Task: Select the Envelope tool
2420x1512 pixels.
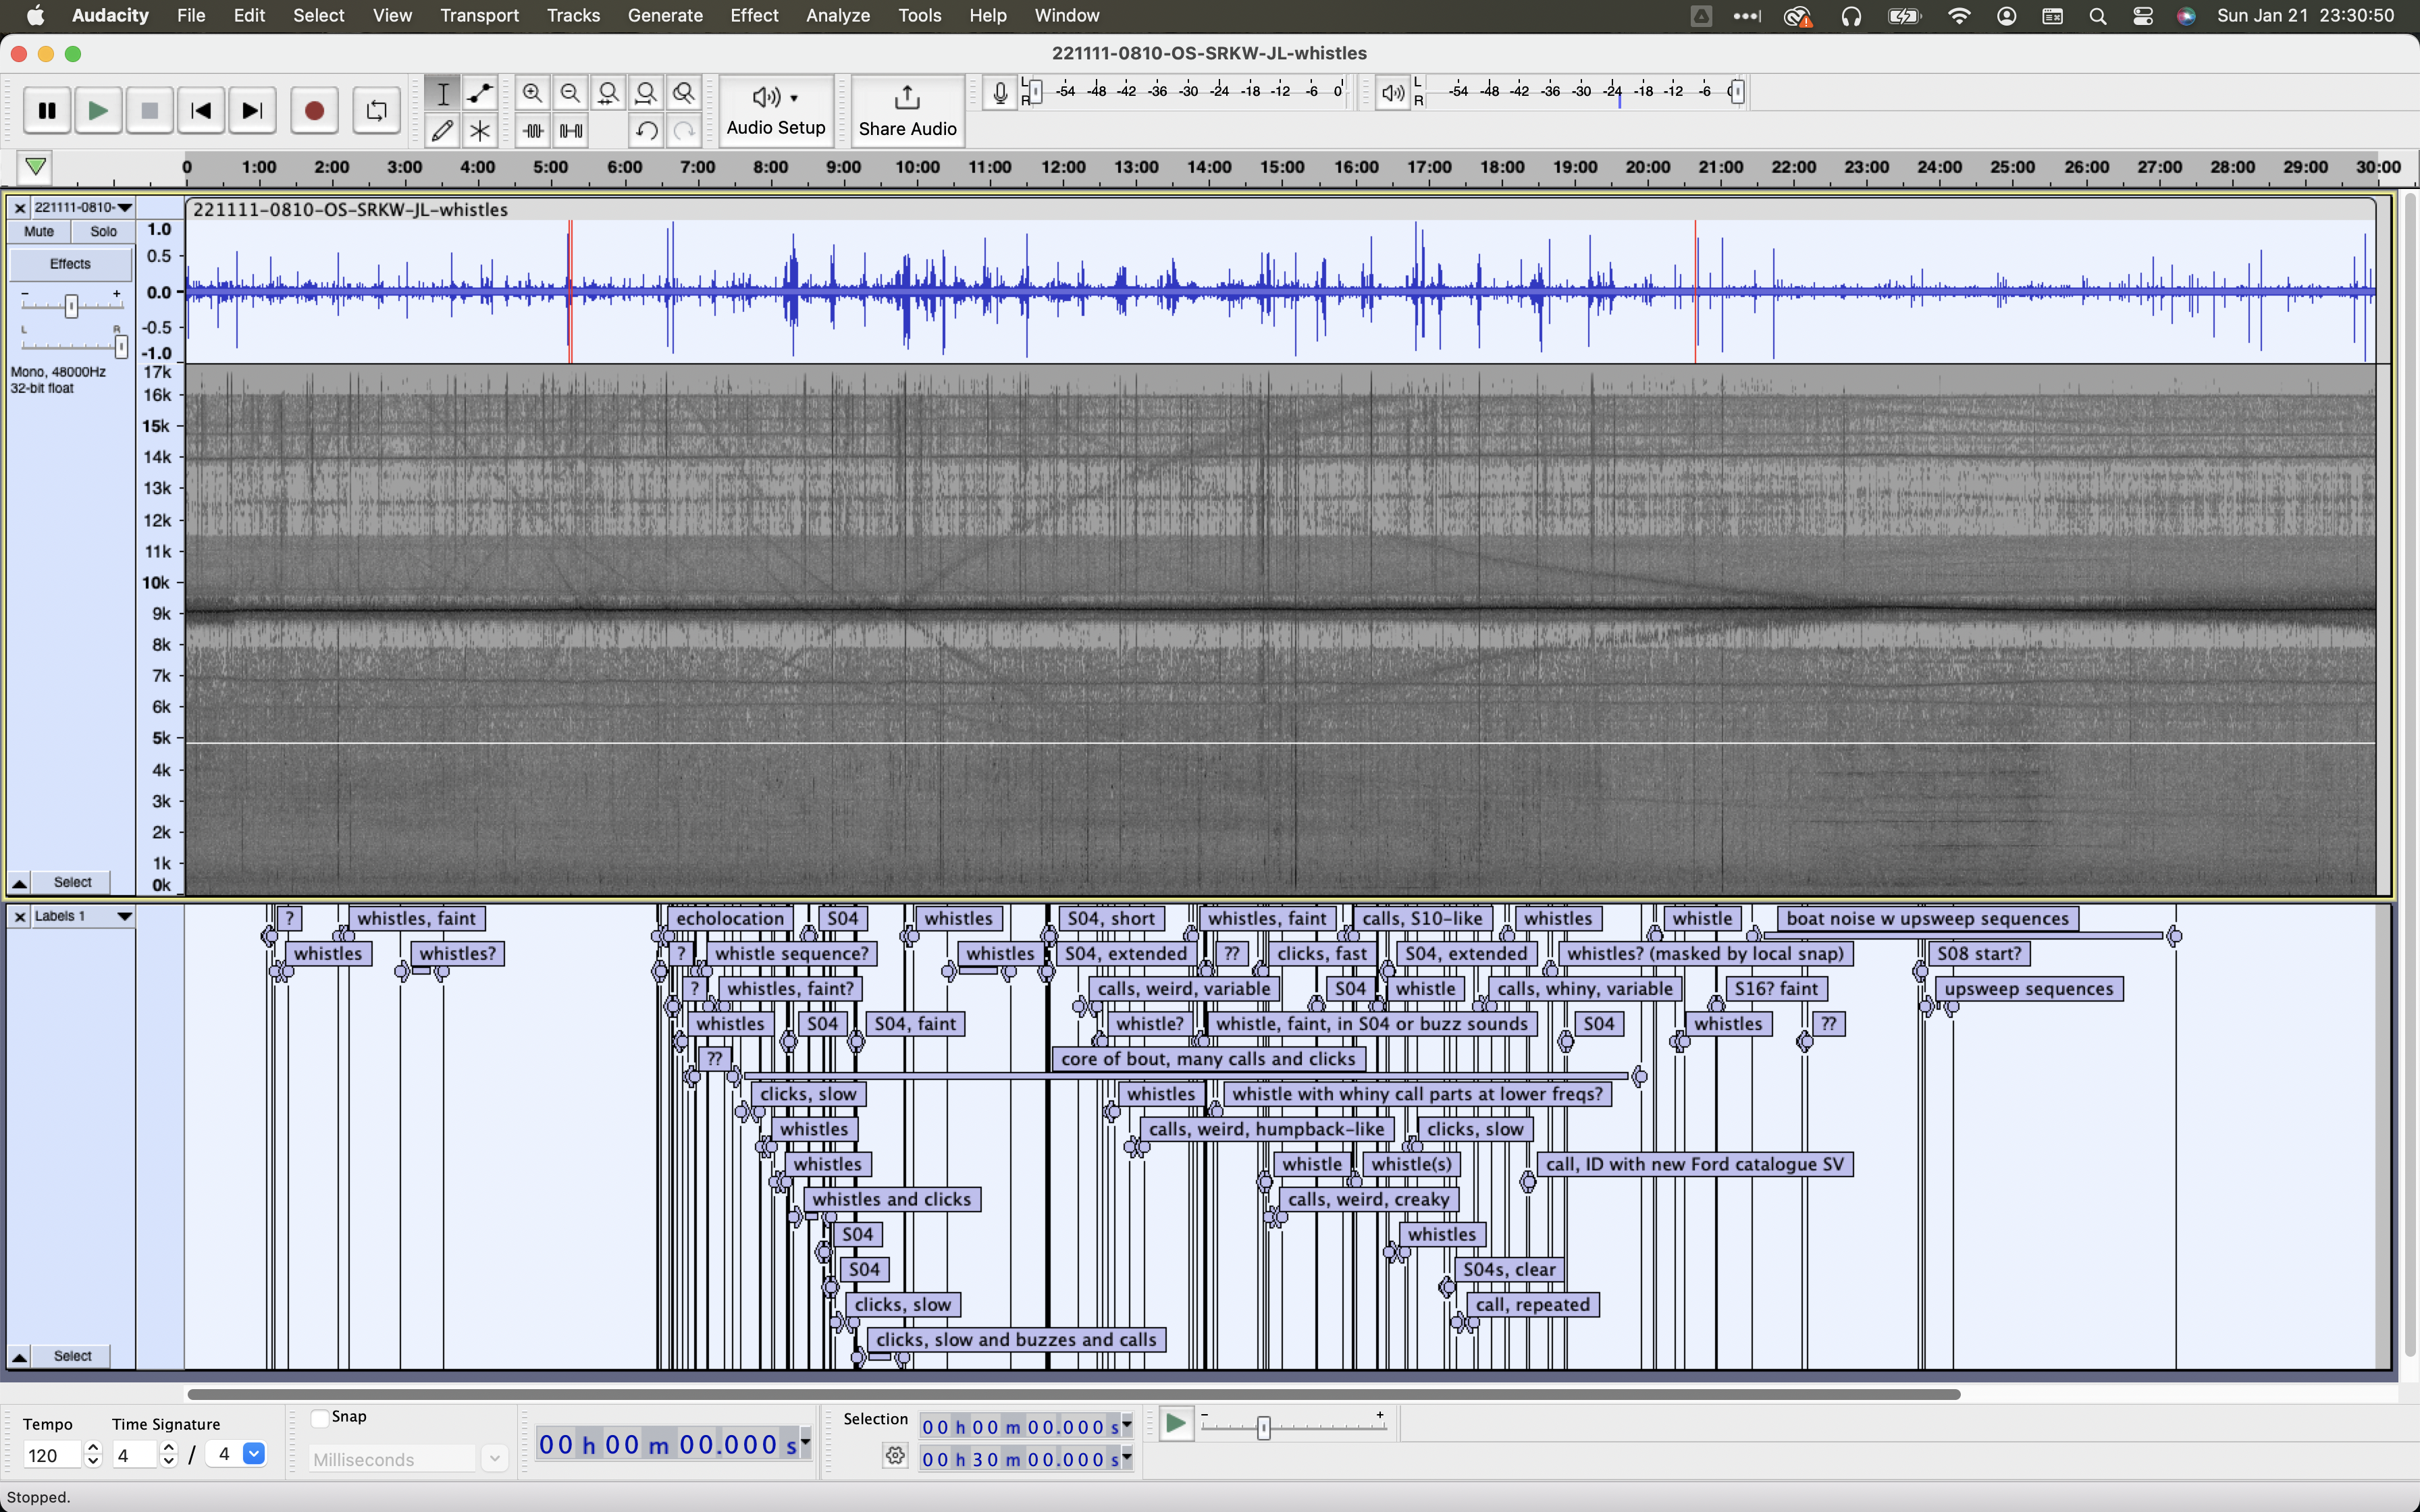Action: tap(480, 94)
